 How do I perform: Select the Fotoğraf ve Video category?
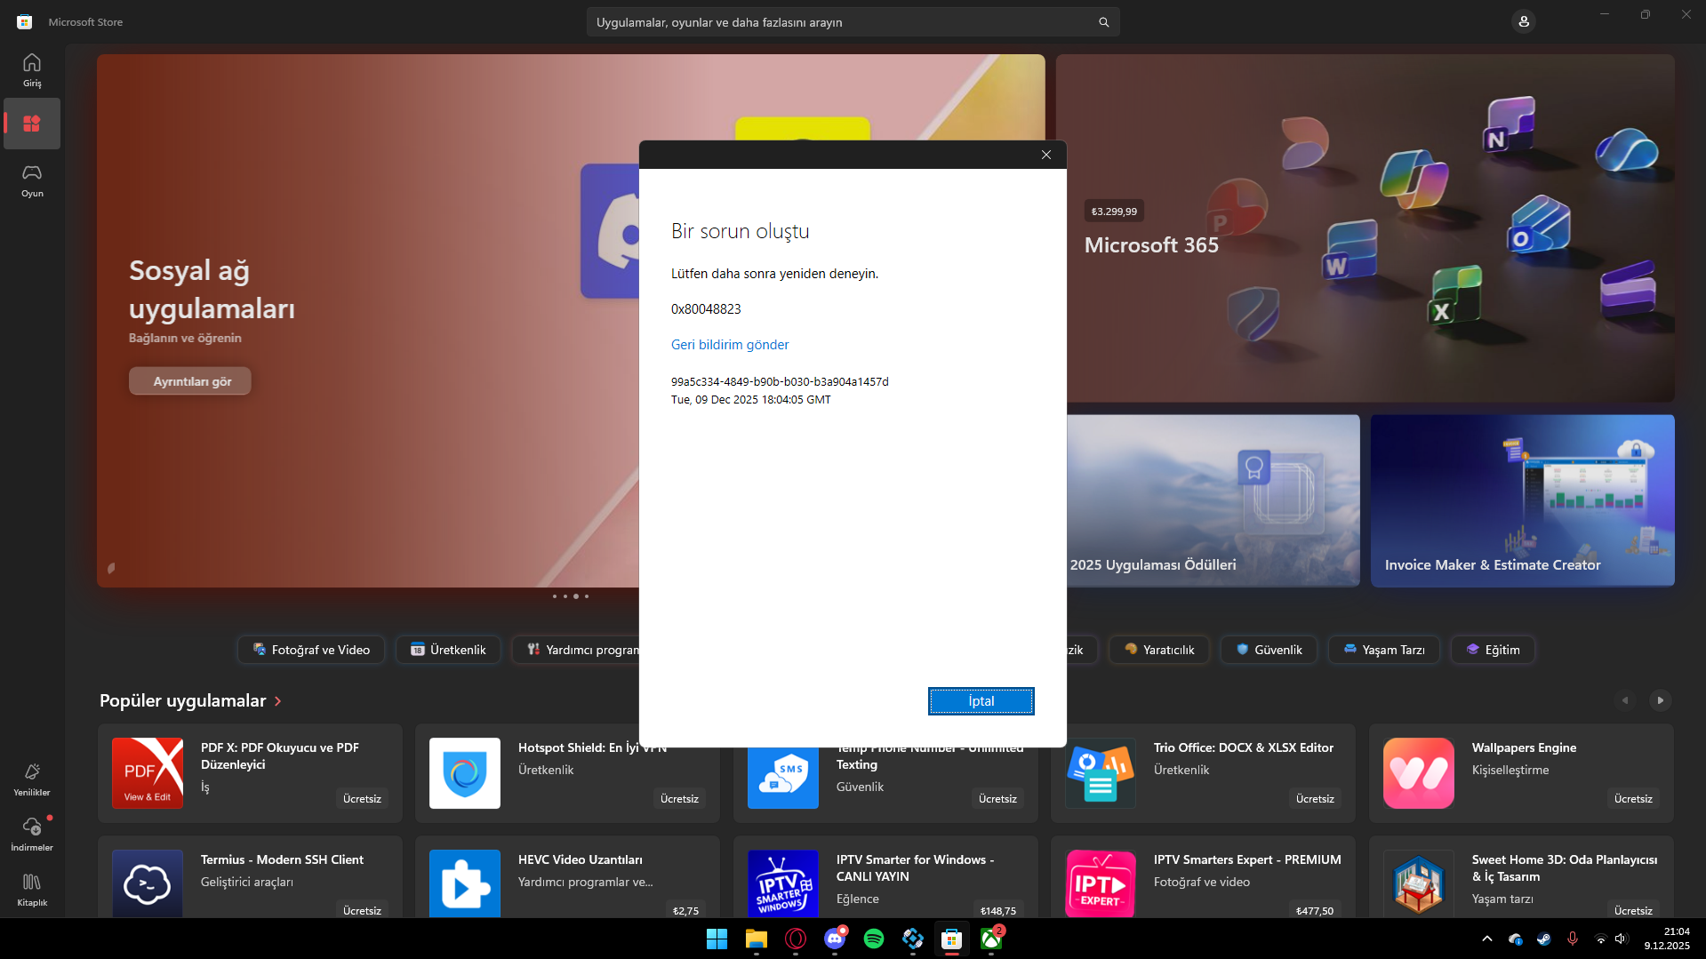pyautogui.click(x=311, y=650)
